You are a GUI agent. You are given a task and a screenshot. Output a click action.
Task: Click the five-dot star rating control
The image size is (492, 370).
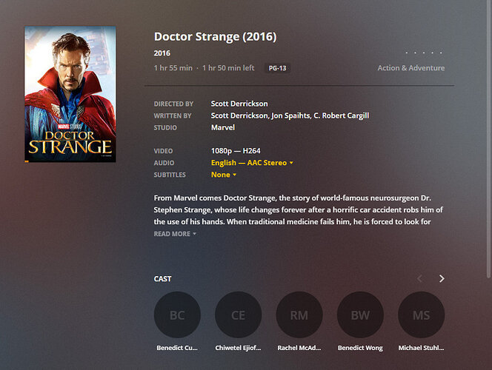click(x=424, y=53)
